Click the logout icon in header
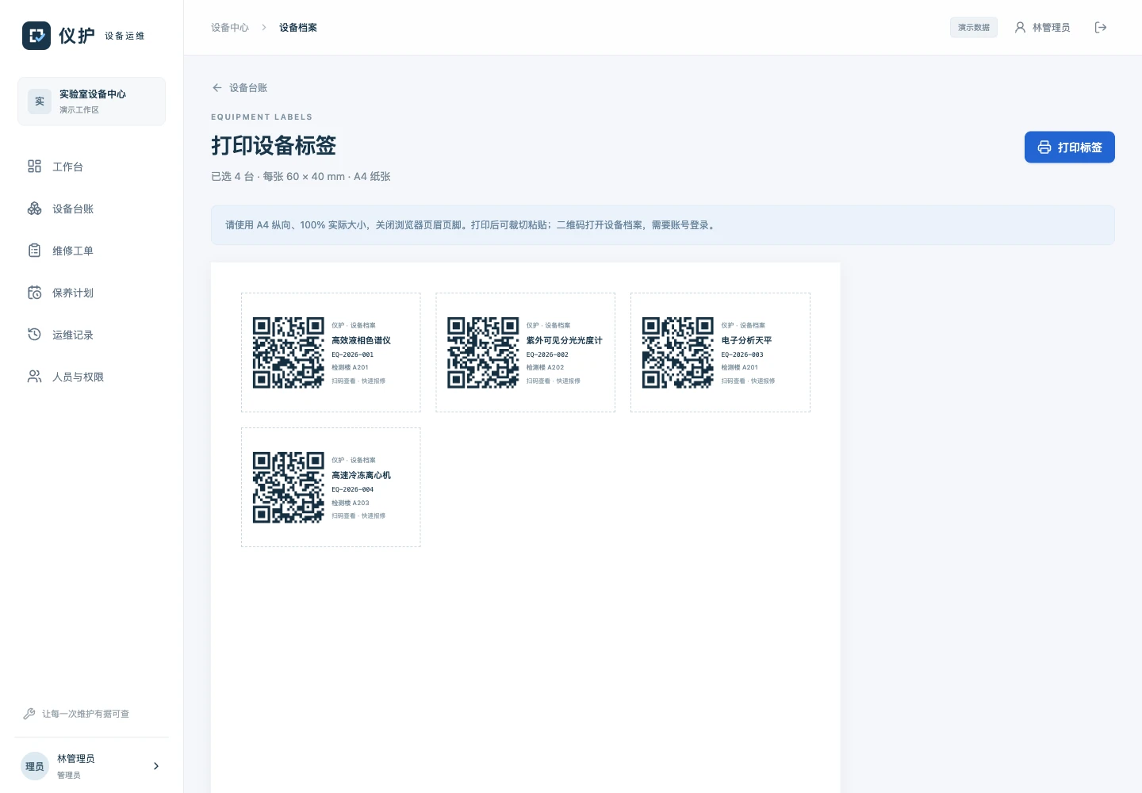Image resolution: width=1142 pixels, height=793 pixels. click(1101, 28)
